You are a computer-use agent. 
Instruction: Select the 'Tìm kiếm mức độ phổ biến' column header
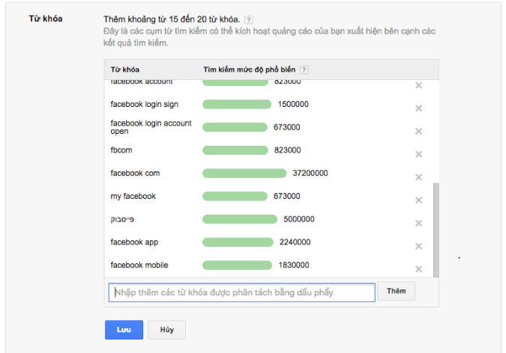249,70
